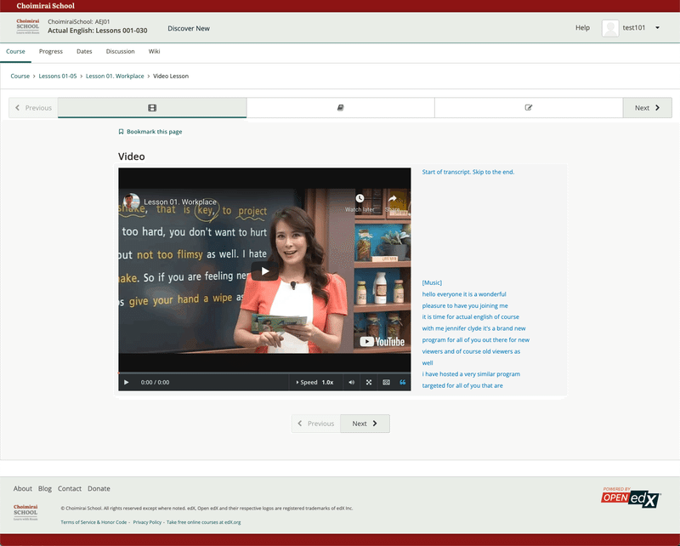This screenshot has height=546, width=680.
Task: Open the reading unit book icon tab
Action: (341, 108)
